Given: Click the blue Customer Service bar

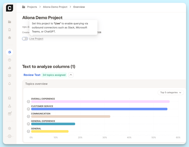Looking at the screenshot, I should pos(99,109).
